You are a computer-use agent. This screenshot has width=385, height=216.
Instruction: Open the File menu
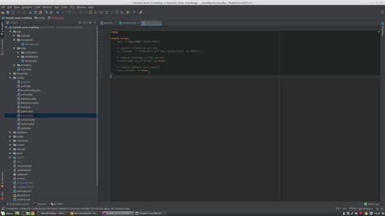click(x=3, y=7)
